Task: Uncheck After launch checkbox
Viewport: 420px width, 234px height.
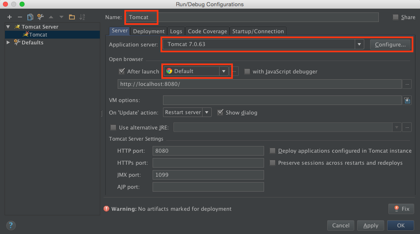Action: (x=121, y=71)
